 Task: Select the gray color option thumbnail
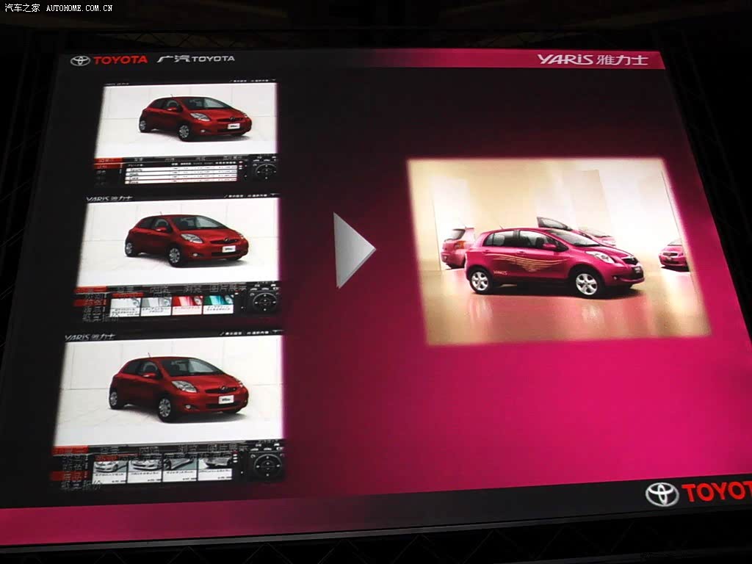[x=156, y=305]
